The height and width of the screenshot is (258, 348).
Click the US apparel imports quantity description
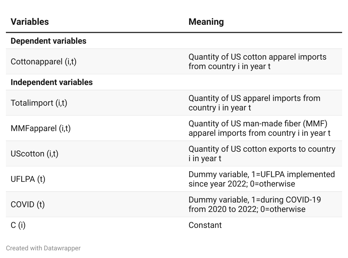pyautogui.click(x=254, y=103)
